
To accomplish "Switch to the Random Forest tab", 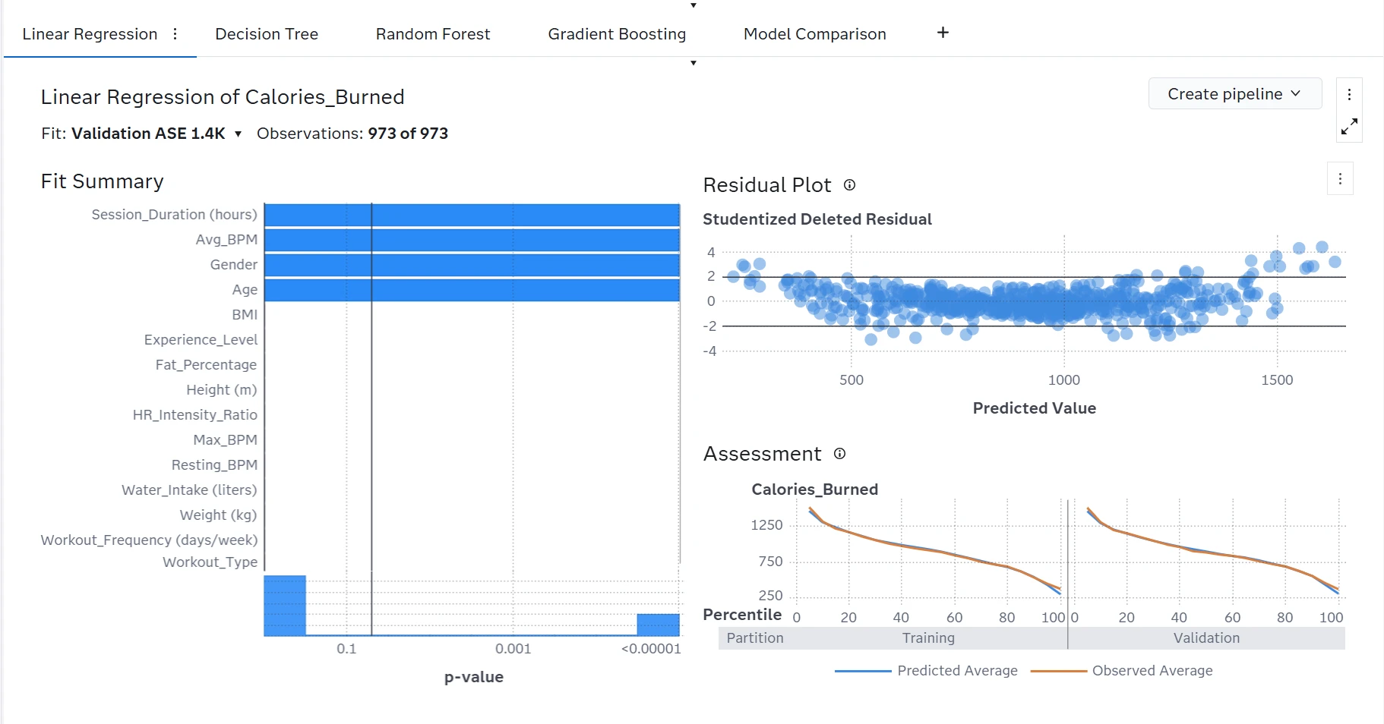I will [x=433, y=34].
